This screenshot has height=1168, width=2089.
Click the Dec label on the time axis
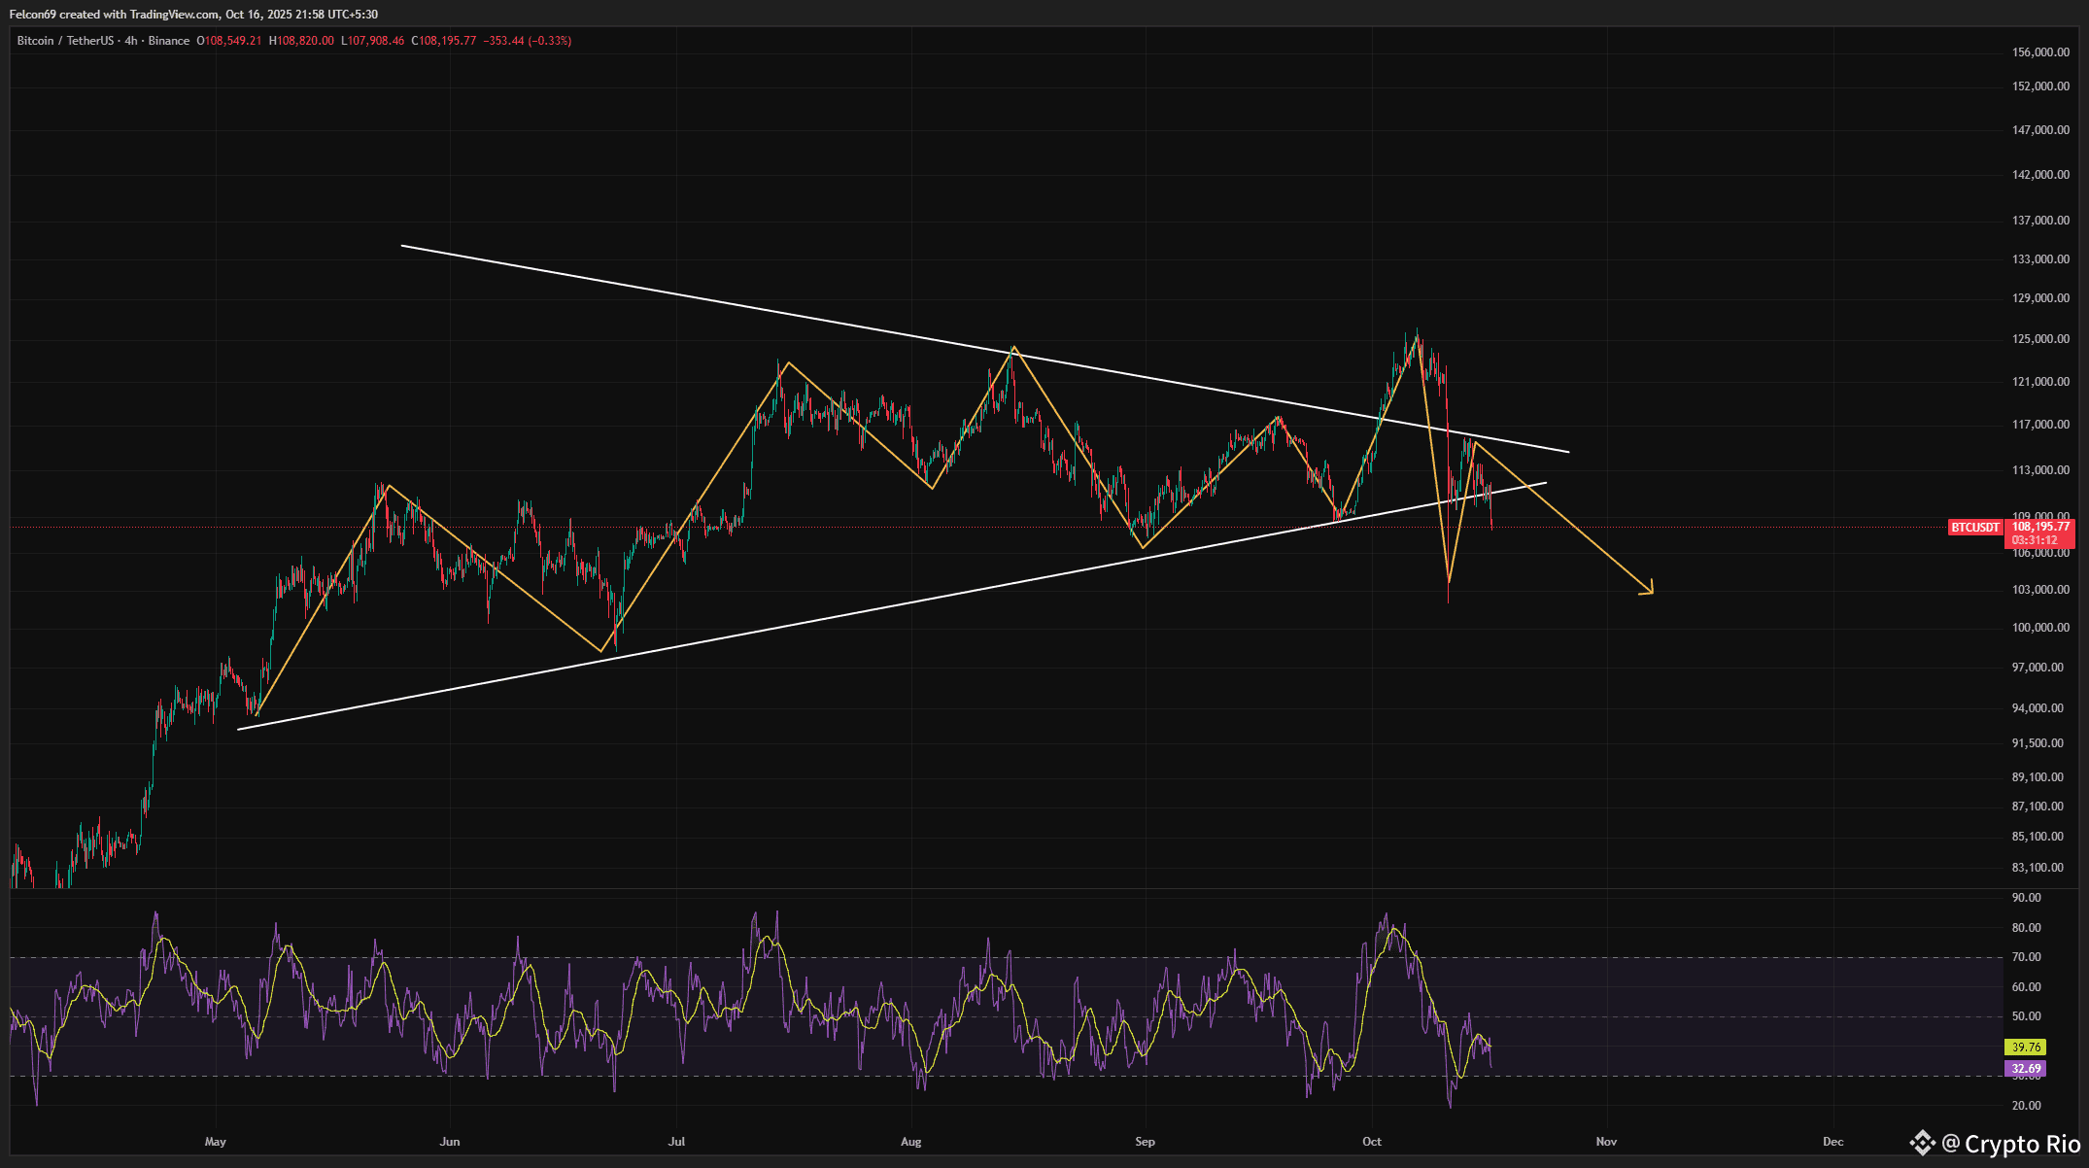(1832, 1142)
